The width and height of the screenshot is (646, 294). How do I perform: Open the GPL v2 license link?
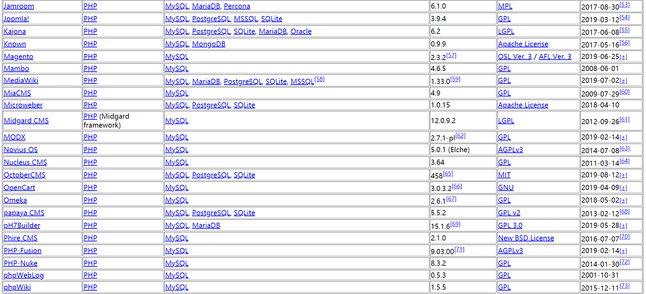509,213
